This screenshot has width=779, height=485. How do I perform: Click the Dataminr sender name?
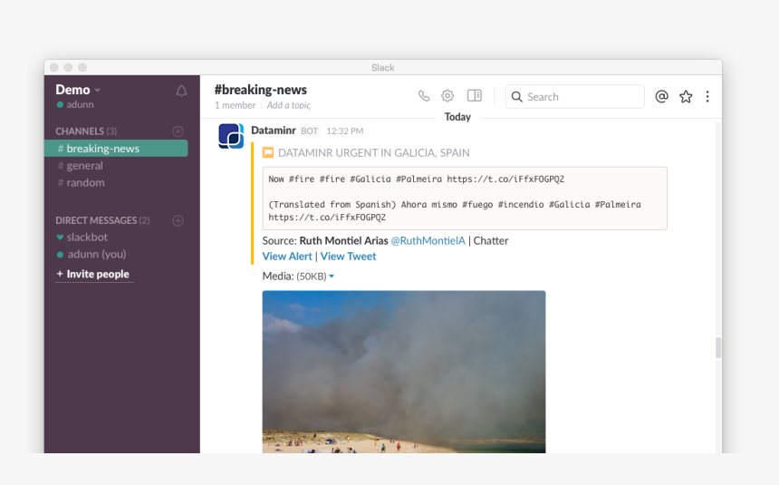point(274,131)
